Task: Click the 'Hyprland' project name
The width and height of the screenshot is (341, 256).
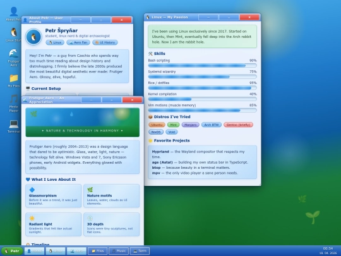Action: [160, 152]
